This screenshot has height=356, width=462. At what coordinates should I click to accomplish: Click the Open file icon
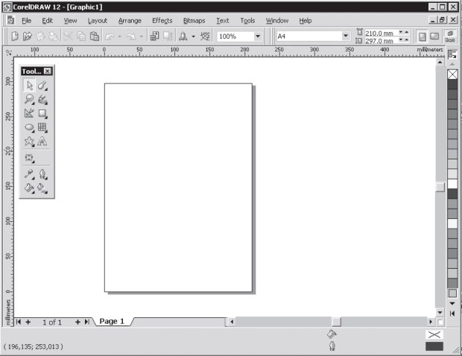28,36
